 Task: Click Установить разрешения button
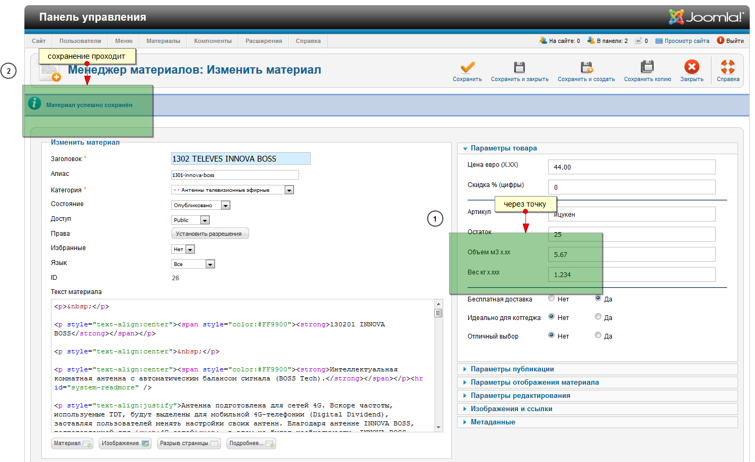tap(209, 234)
